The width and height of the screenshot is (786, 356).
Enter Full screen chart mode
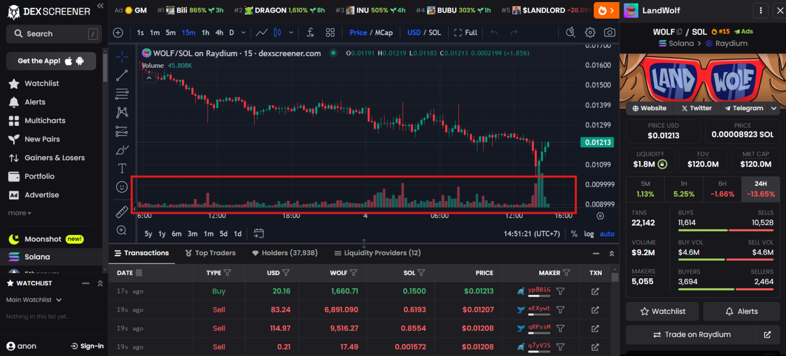tap(465, 33)
